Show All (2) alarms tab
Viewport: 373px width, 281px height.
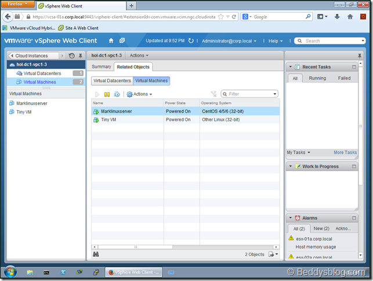(x=299, y=229)
